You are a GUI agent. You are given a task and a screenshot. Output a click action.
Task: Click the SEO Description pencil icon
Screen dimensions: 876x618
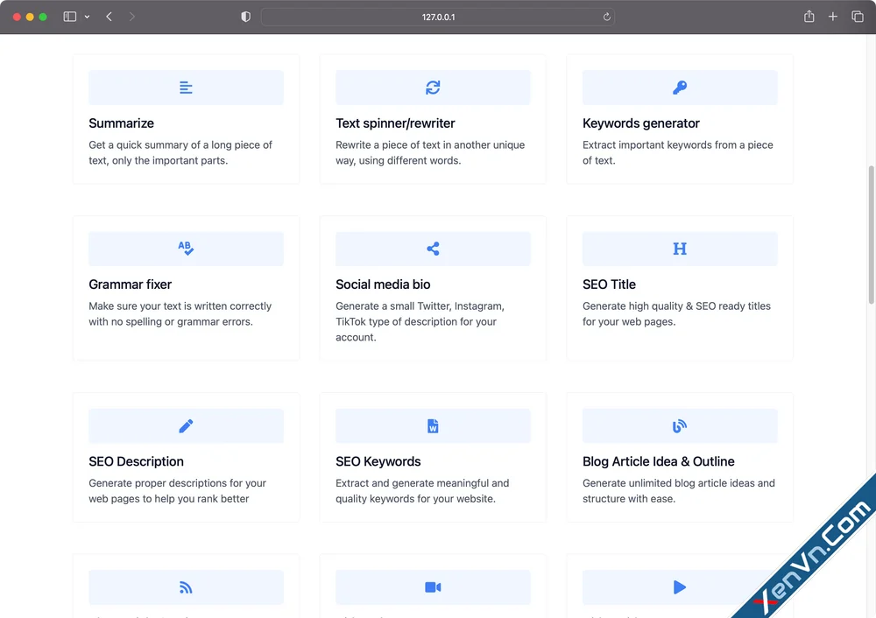pos(185,425)
